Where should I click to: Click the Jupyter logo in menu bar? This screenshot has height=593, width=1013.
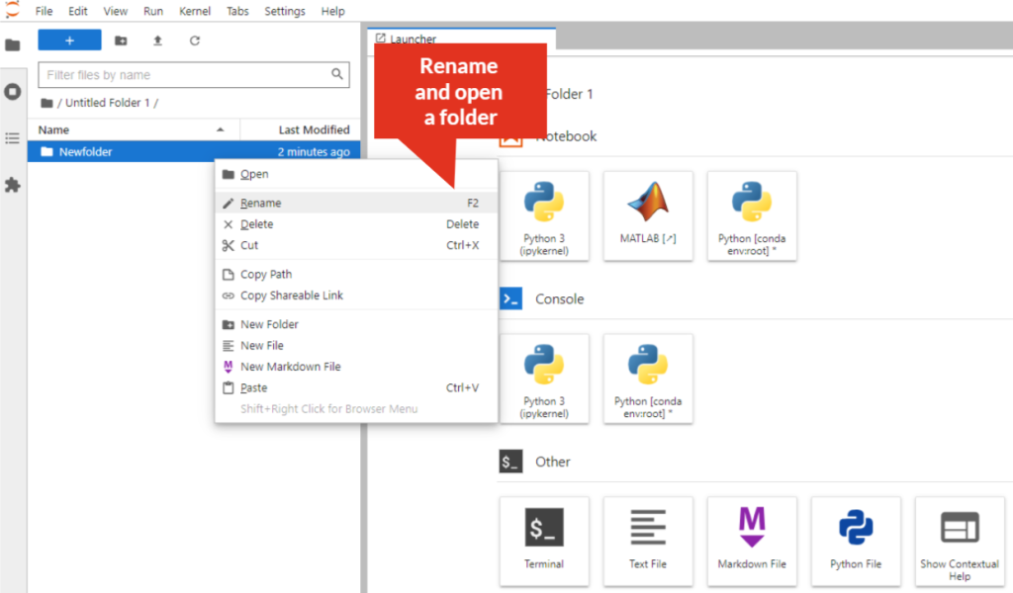(x=12, y=10)
